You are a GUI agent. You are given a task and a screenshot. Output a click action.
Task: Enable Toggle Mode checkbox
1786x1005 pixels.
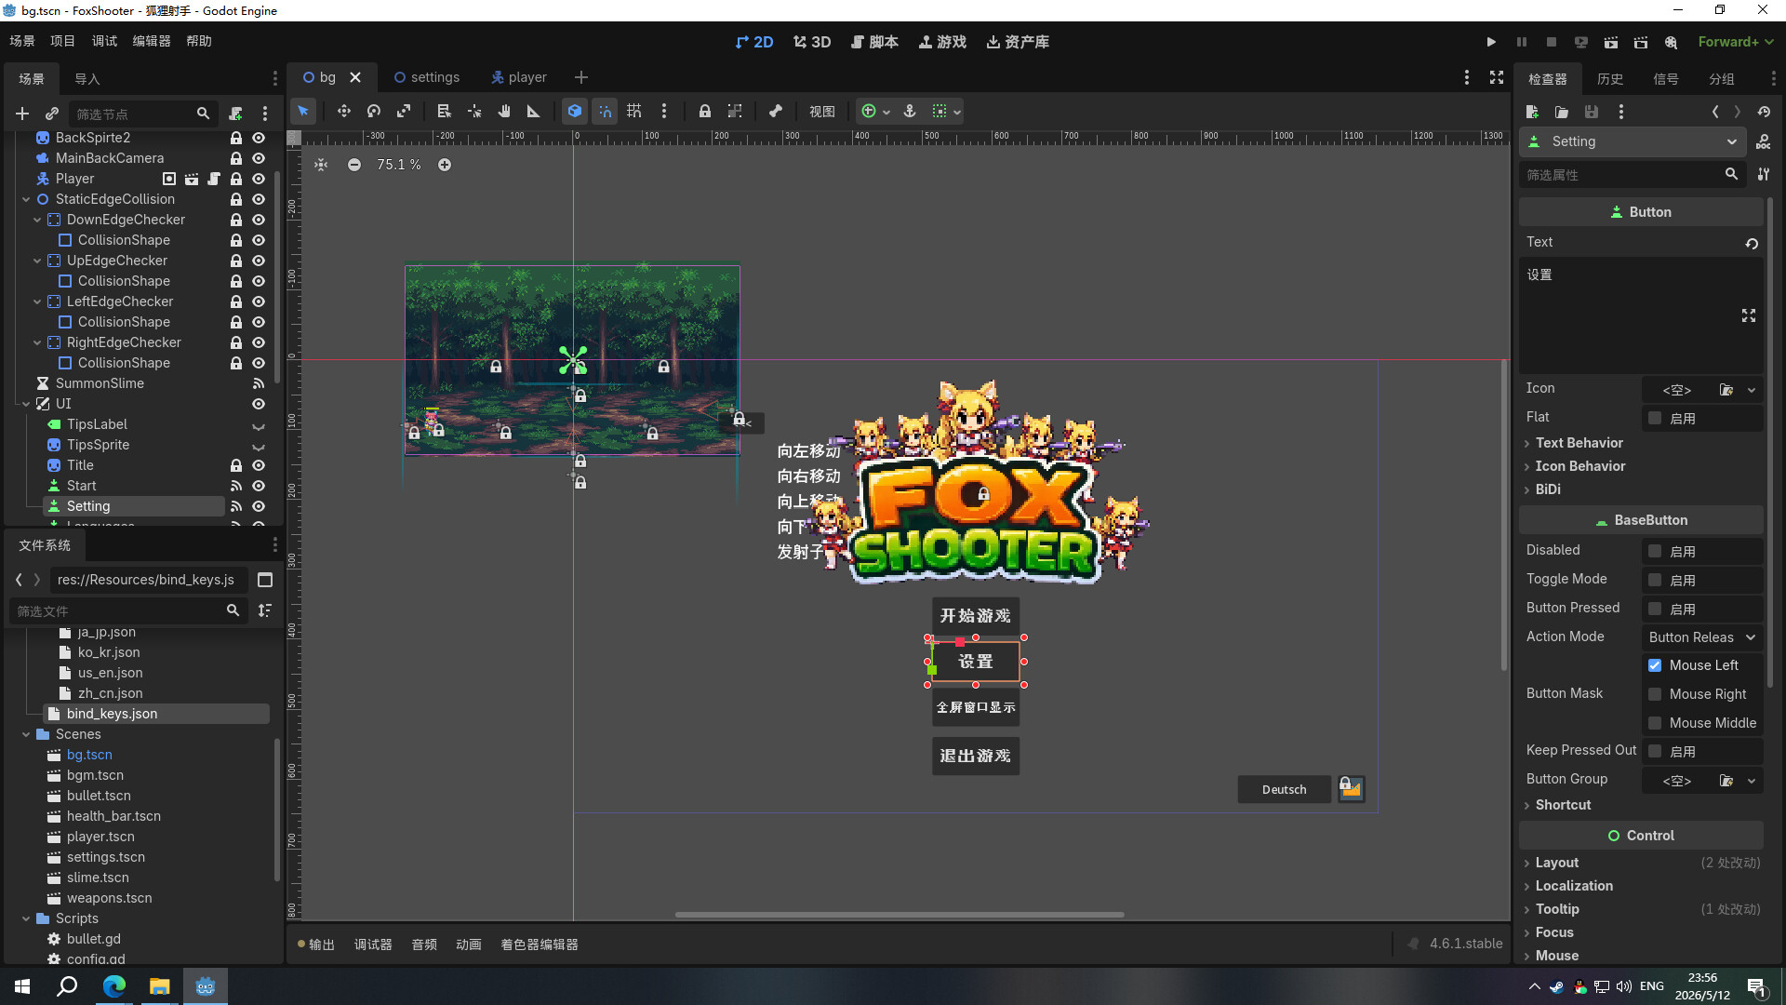[x=1655, y=580]
